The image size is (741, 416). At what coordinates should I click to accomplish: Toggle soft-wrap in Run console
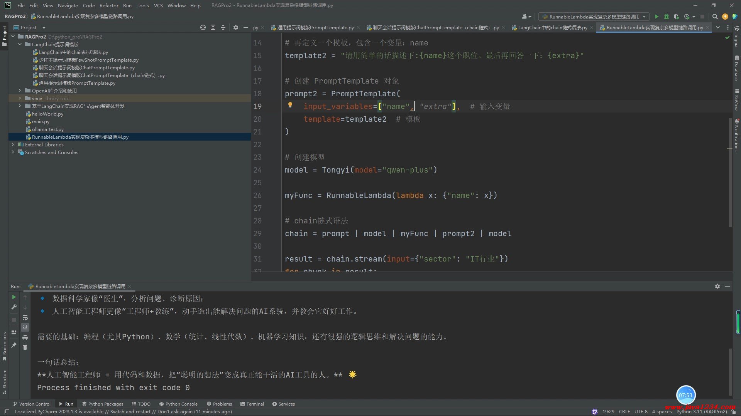(x=25, y=317)
